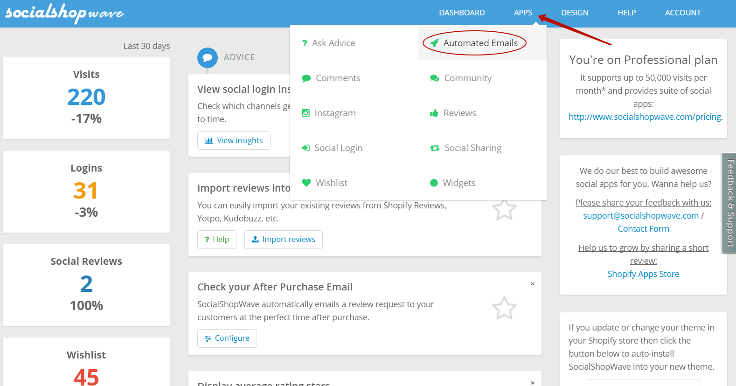Dismiss the Display average rating stars card
This screenshot has height=386, width=736.
[532, 383]
